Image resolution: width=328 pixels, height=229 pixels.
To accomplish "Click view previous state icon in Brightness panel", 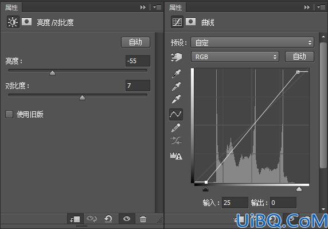I will point(91,219).
